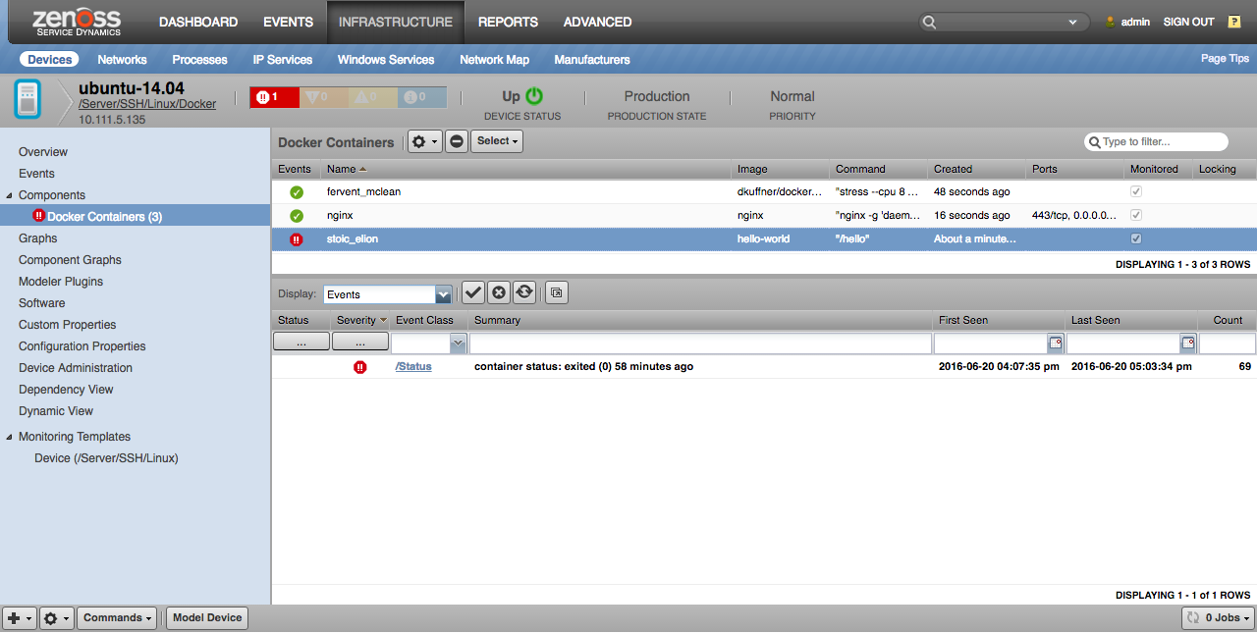This screenshot has height=634, width=1257.
Task: Click the Model Device button
Action: click(207, 617)
